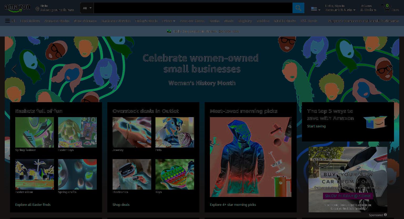Screen dimensions: 404x219
Task: Open the Jewelry image
Action: pos(132,132)
